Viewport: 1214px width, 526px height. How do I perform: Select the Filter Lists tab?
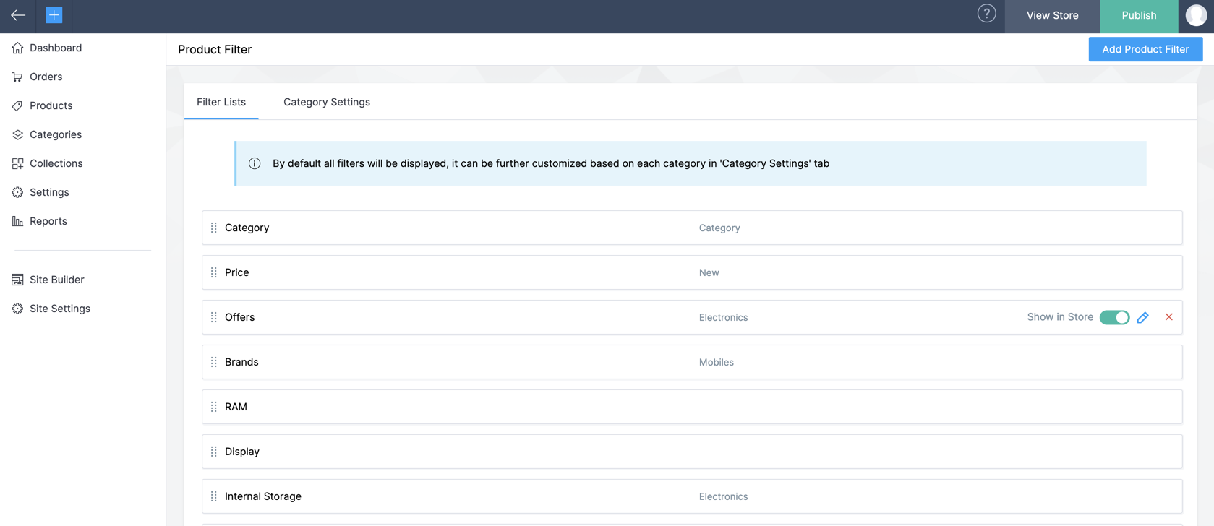221,102
